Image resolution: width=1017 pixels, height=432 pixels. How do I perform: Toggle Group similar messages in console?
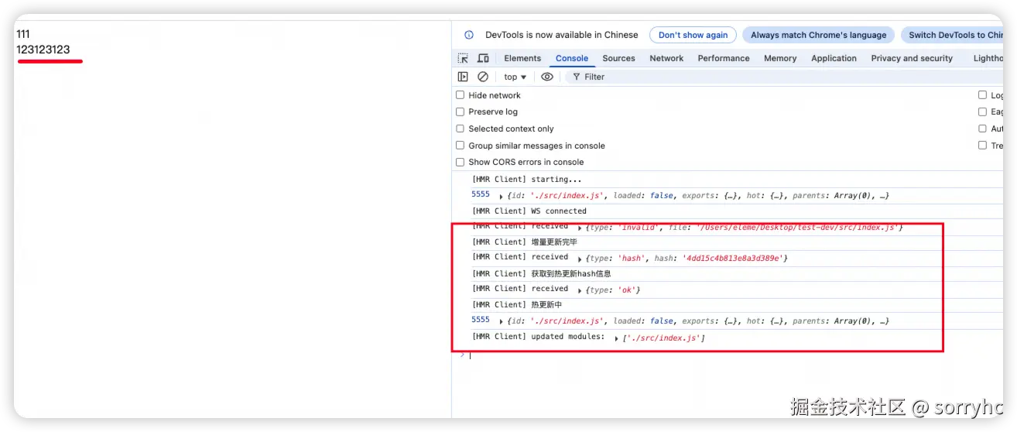coord(461,146)
